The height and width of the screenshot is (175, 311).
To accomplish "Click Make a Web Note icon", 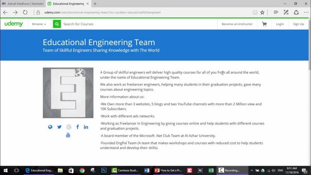I will [286, 12].
